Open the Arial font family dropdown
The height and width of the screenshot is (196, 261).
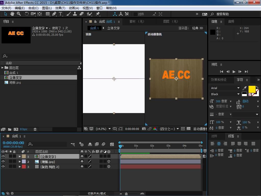tap(225, 88)
